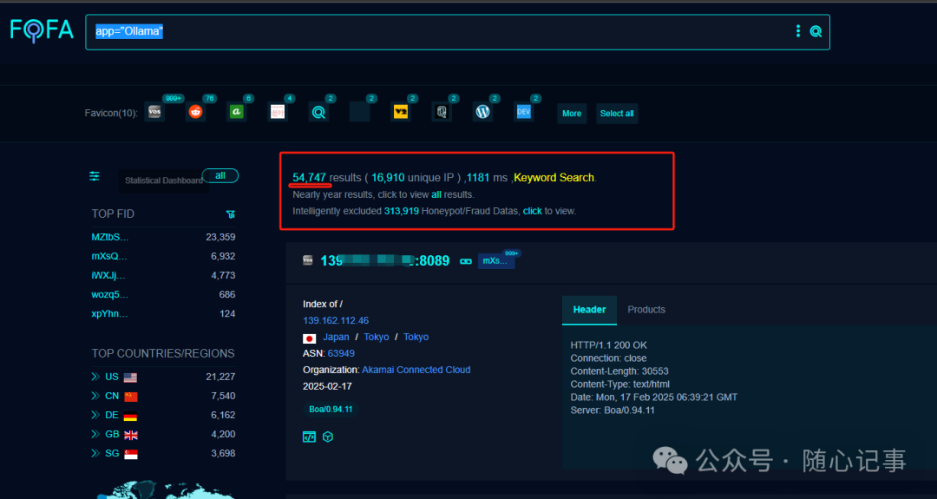Select the Reddit favicon filter
The width and height of the screenshot is (937, 499).
[195, 112]
